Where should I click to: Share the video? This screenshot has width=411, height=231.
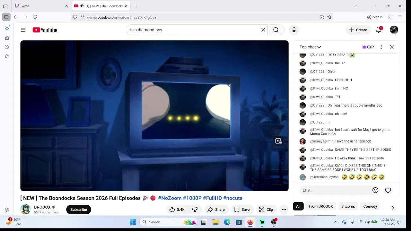click(216, 210)
